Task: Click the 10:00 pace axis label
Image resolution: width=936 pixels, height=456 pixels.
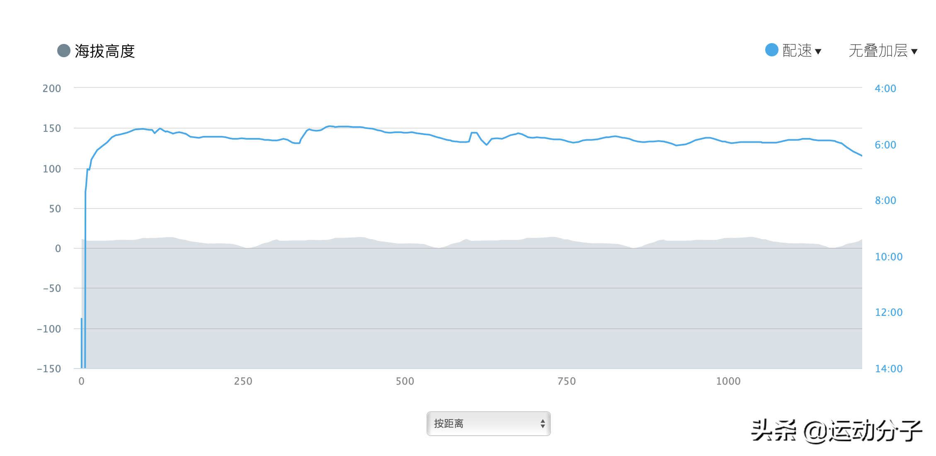Action: pos(888,257)
